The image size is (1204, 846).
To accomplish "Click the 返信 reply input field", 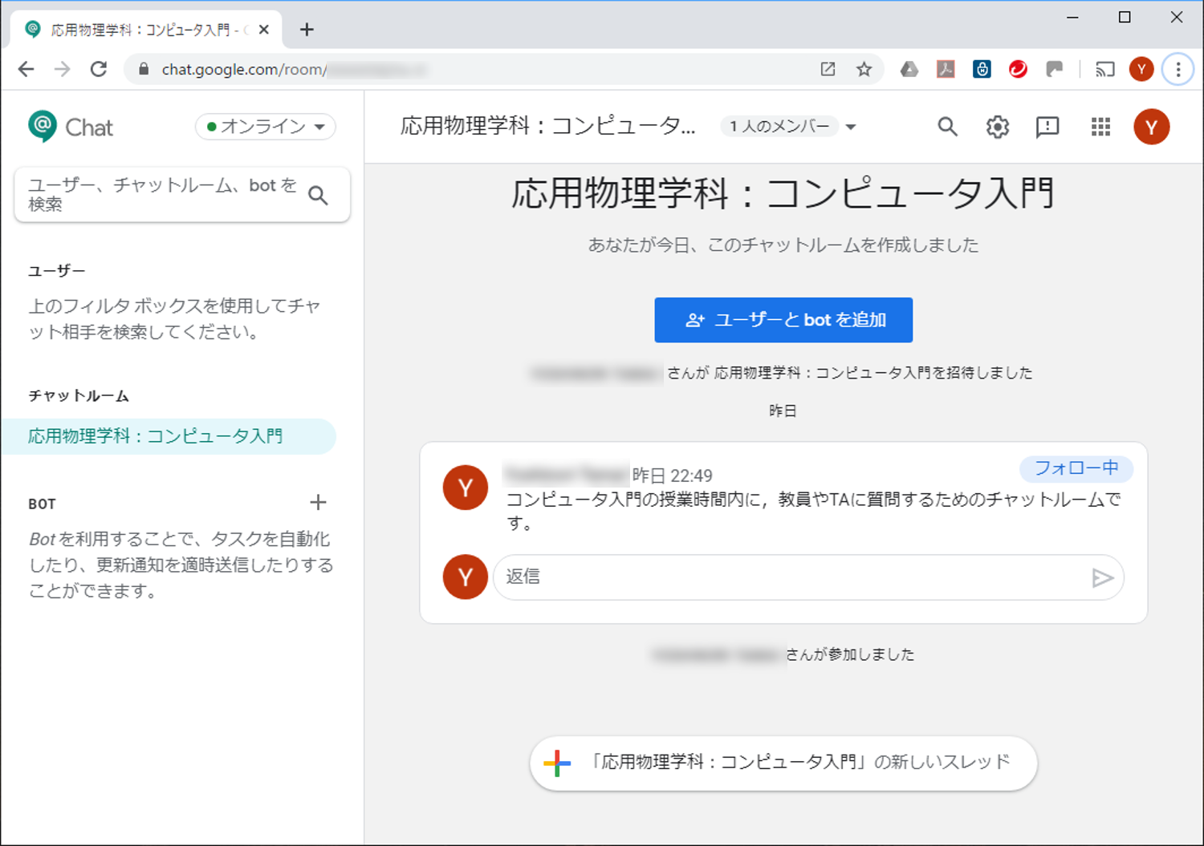I will tap(807, 577).
